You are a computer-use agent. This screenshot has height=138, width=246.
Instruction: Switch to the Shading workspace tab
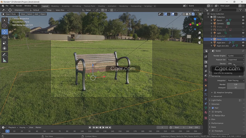click(101, 6)
